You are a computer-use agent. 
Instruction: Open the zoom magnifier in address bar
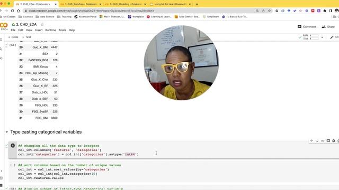(257, 11)
